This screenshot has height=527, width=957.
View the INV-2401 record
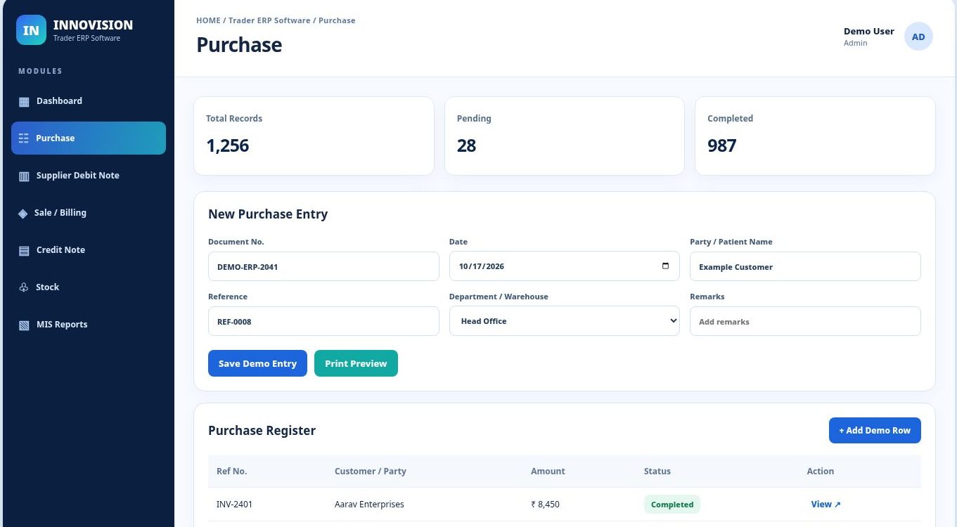tap(826, 504)
